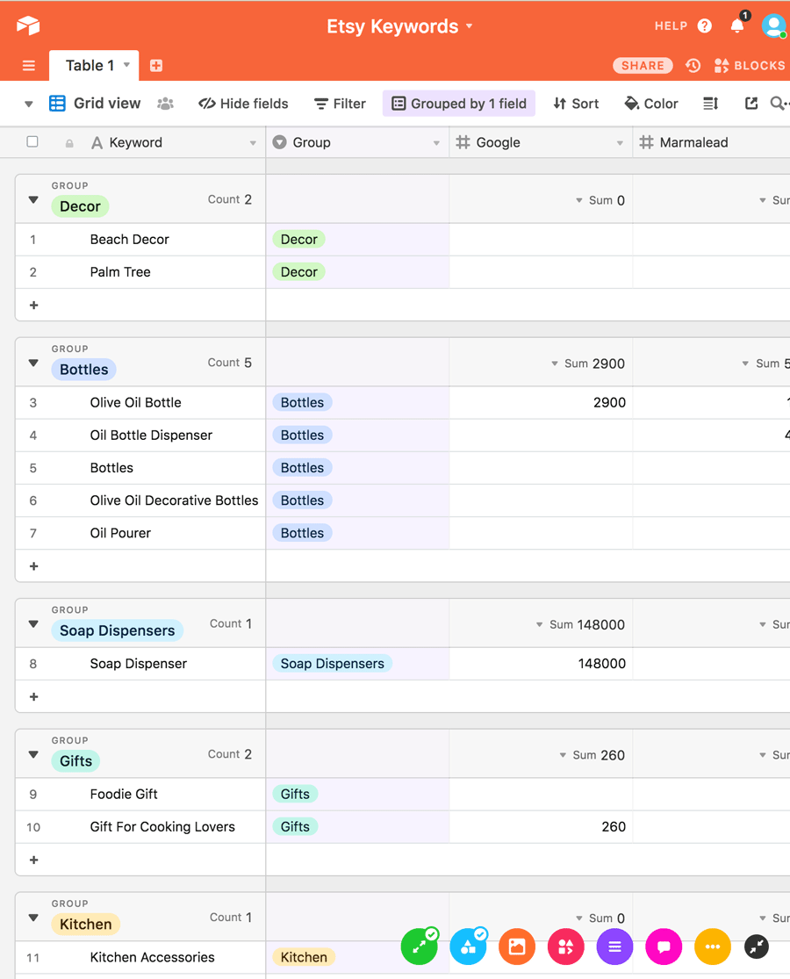The height and width of the screenshot is (979, 790).
Task: Open the notifications bell
Action: (x=737, y=25)
